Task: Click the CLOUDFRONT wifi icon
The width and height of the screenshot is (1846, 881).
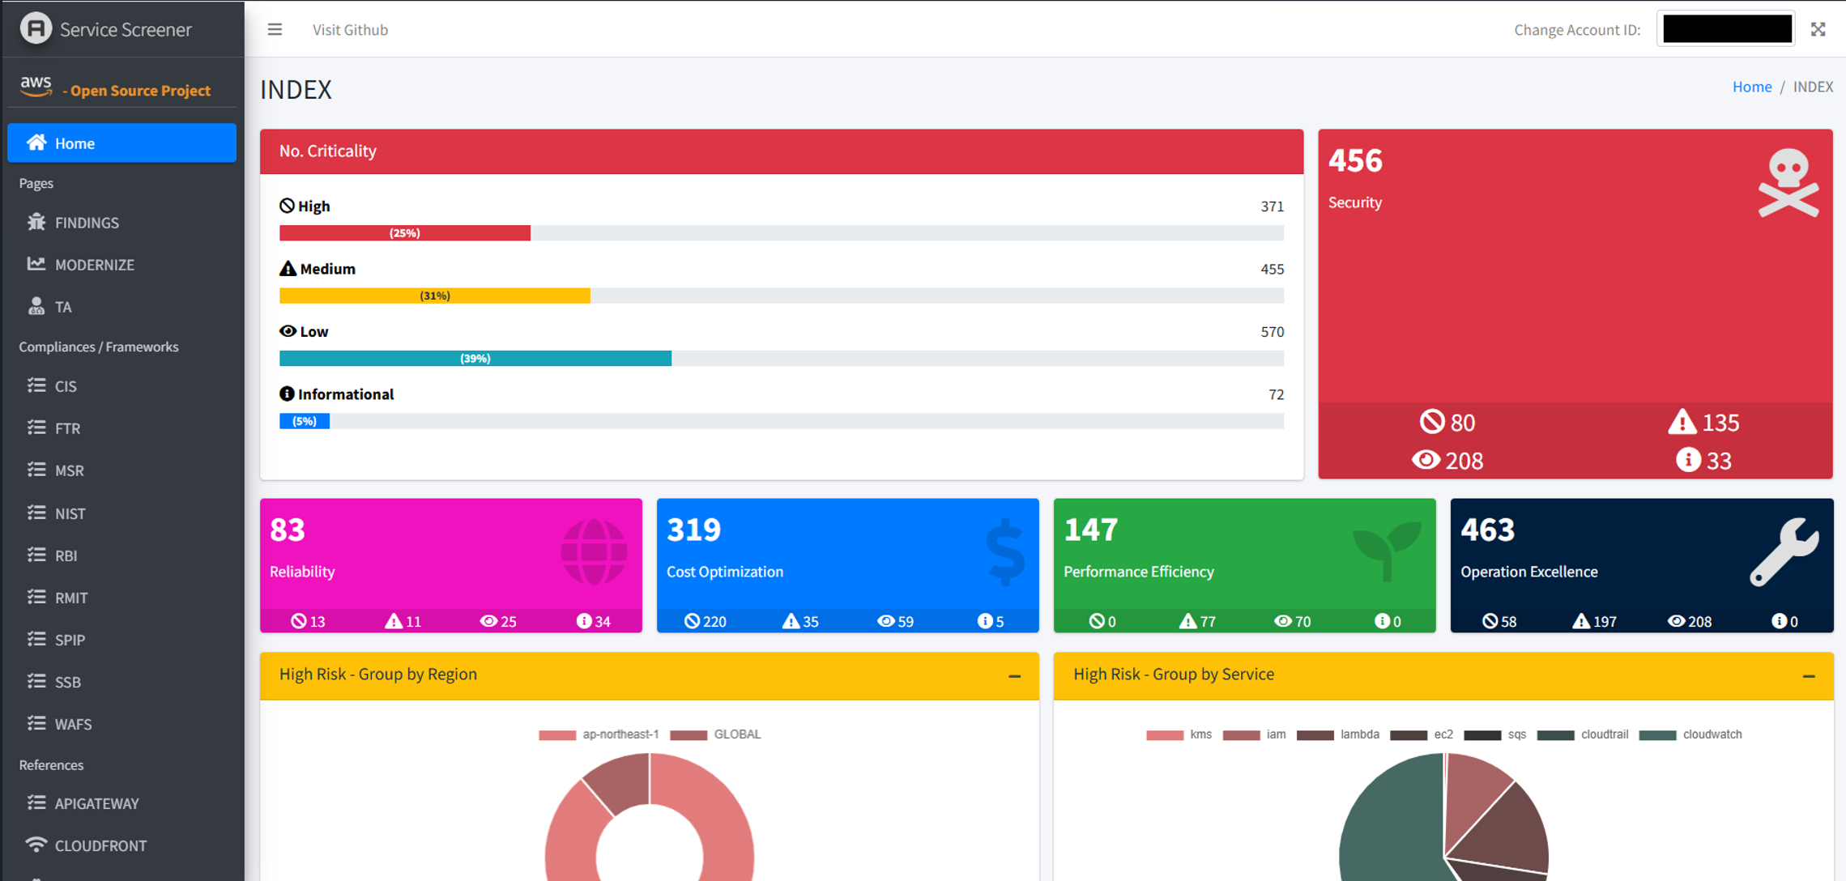Action: click(x=36, y=845)
